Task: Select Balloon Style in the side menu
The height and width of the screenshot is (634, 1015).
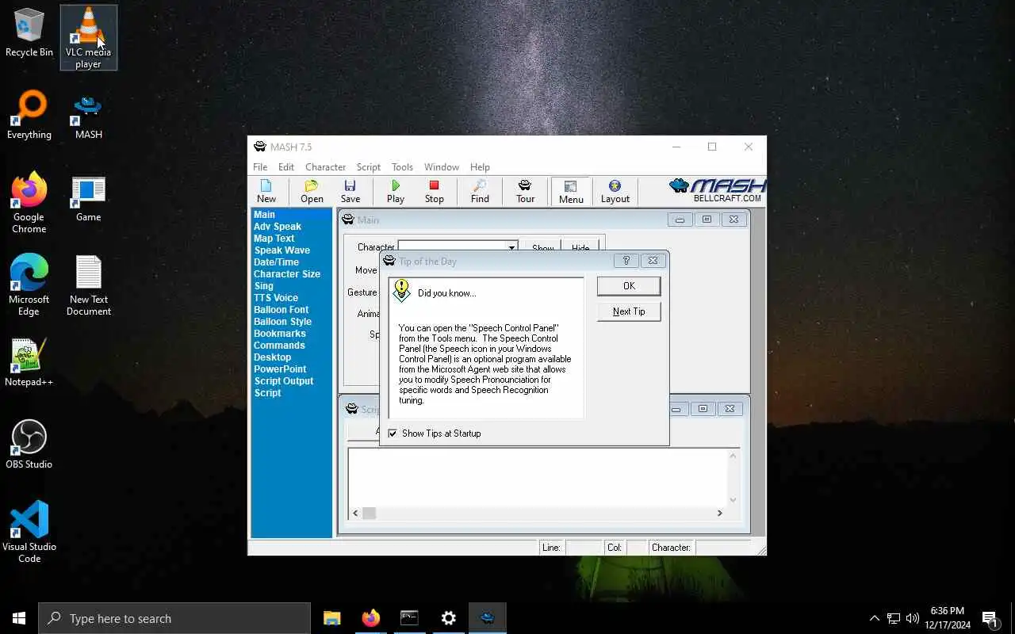Action: click(x=282, y=322)
